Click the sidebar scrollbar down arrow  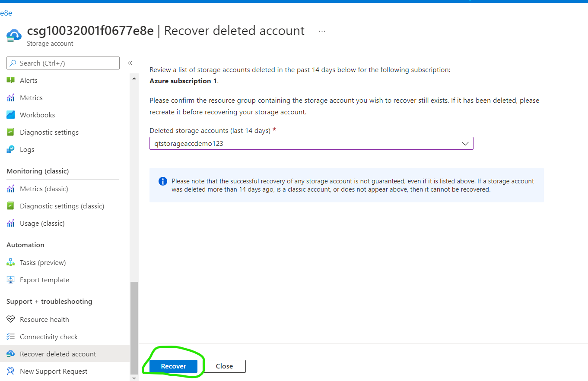pos(134,378)
